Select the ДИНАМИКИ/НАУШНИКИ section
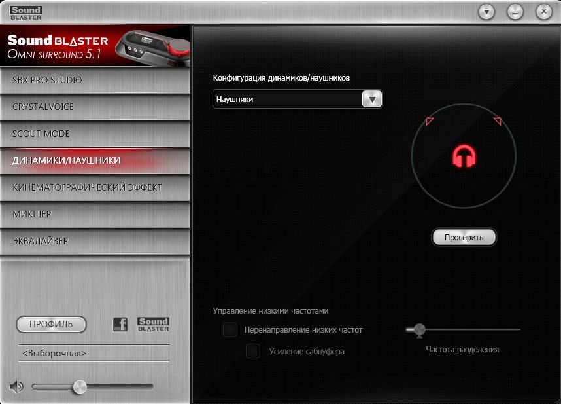Screen dimensions: 561x404 (x=95, y=160)
